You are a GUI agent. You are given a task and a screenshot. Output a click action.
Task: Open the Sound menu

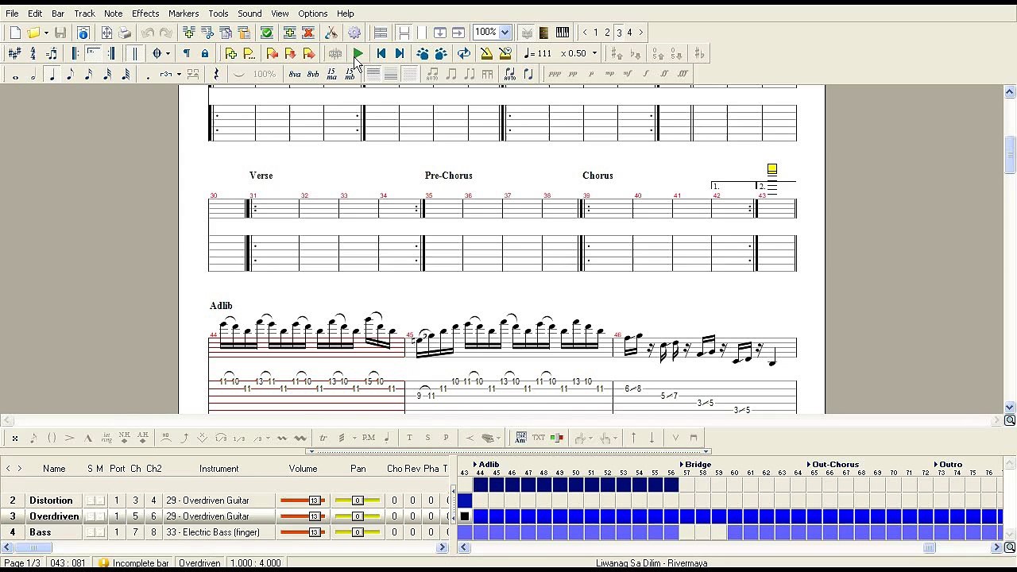(x=249, y=14)
